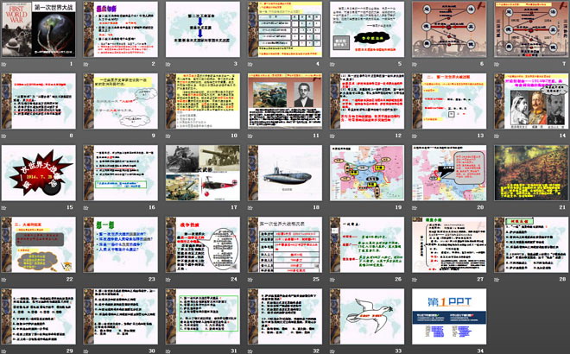Select slide 21 battle painting

point(531,173)
